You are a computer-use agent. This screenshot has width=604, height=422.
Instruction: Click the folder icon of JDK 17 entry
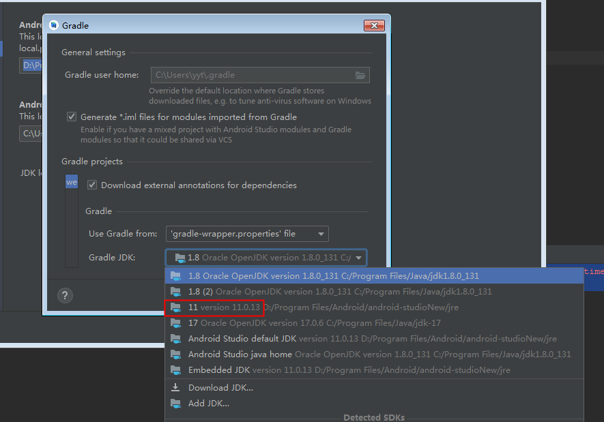[176, 323]
